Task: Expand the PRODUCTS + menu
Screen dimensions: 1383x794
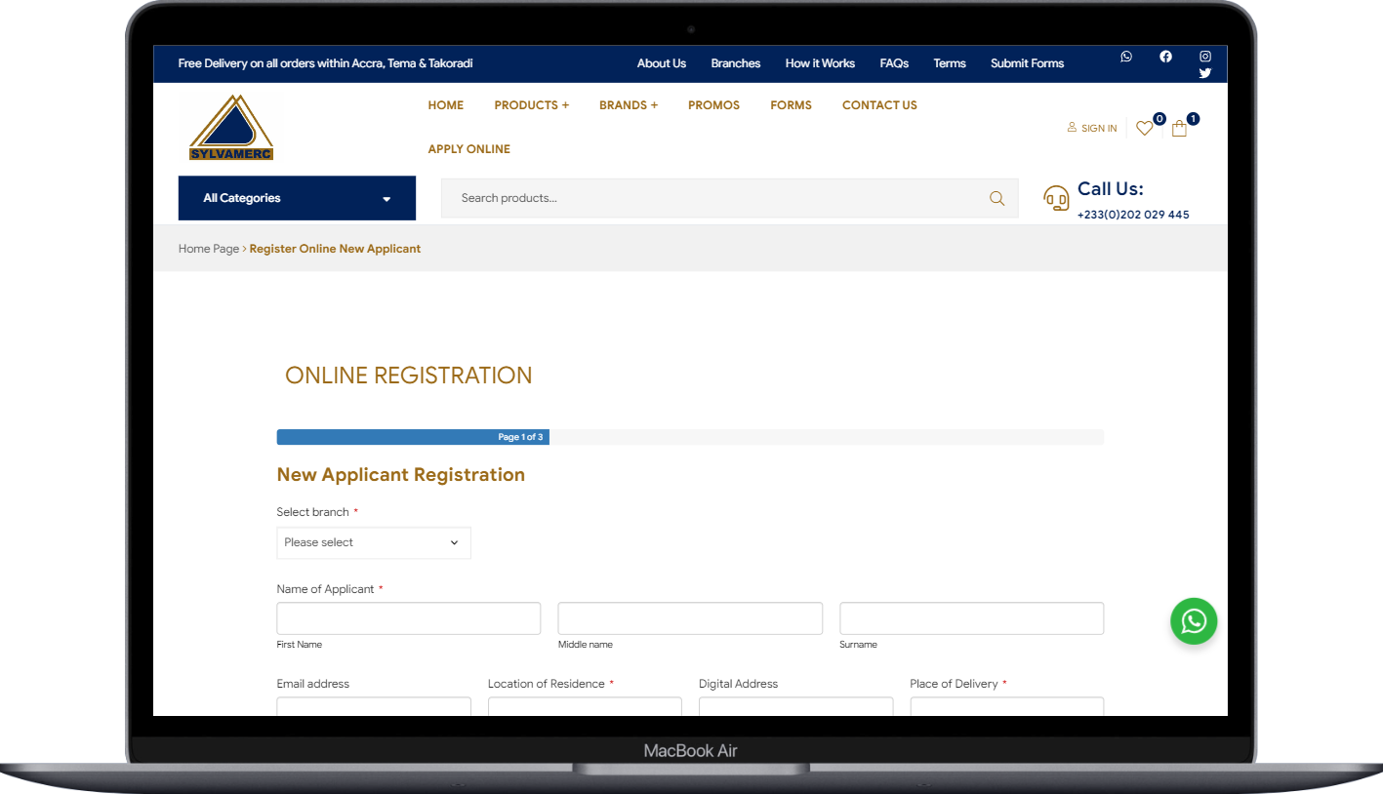Action: (531, 105)
